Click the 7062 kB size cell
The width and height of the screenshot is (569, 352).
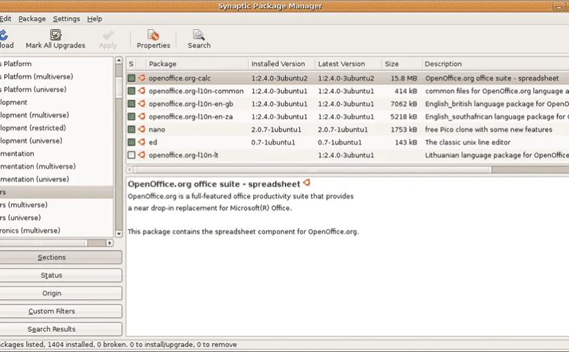tap(404, 104)
